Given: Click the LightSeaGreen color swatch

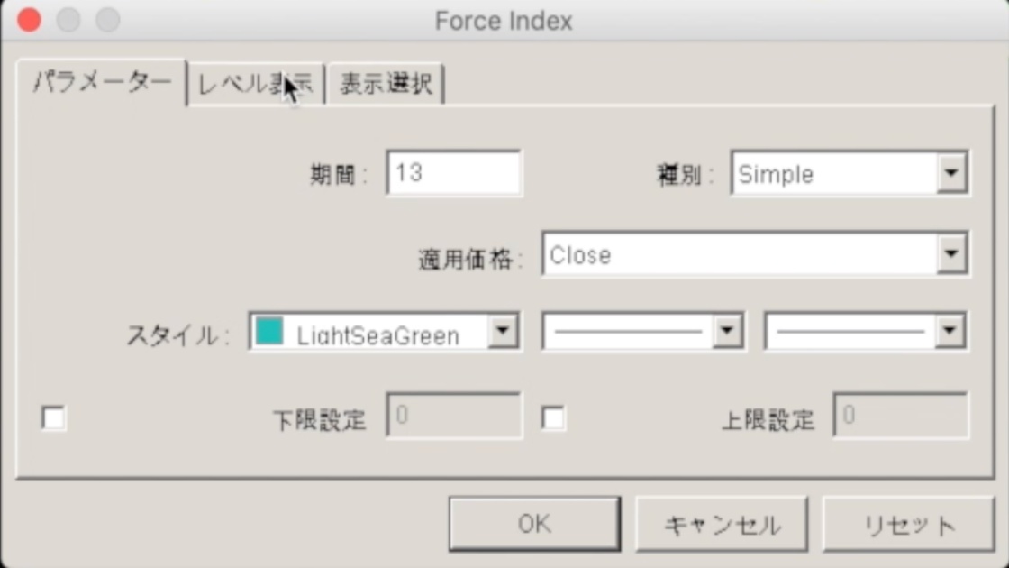Looking at the screenshot, I should [269, 331].
